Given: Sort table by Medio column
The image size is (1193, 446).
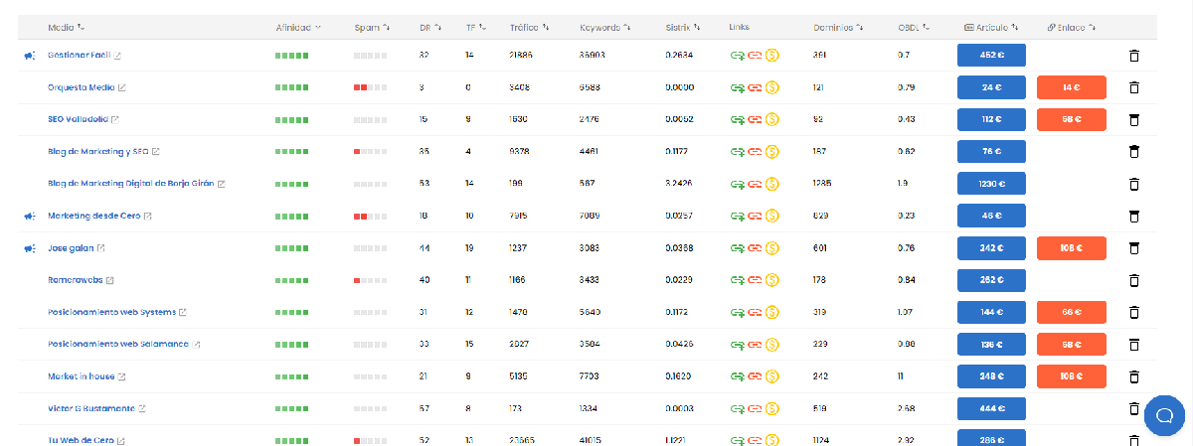Looking at the screenshot, I should click(66, 27).
